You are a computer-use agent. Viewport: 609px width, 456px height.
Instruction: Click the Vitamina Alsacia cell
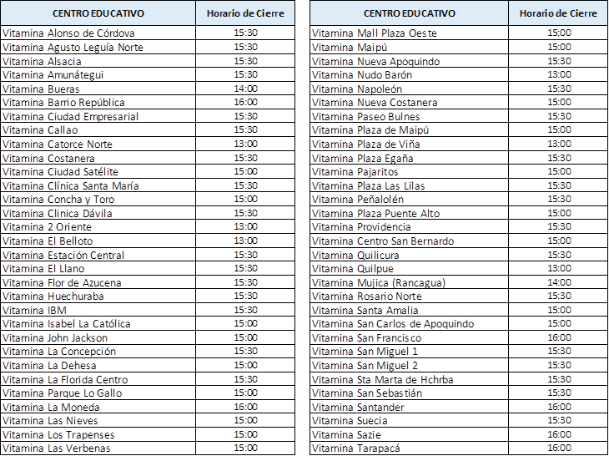click(x=98, y=61)
